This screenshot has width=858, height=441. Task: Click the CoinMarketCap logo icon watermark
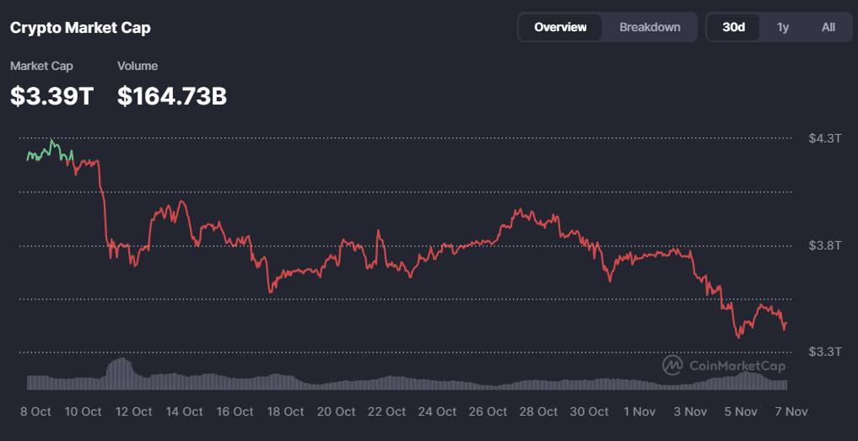(672, 365)
